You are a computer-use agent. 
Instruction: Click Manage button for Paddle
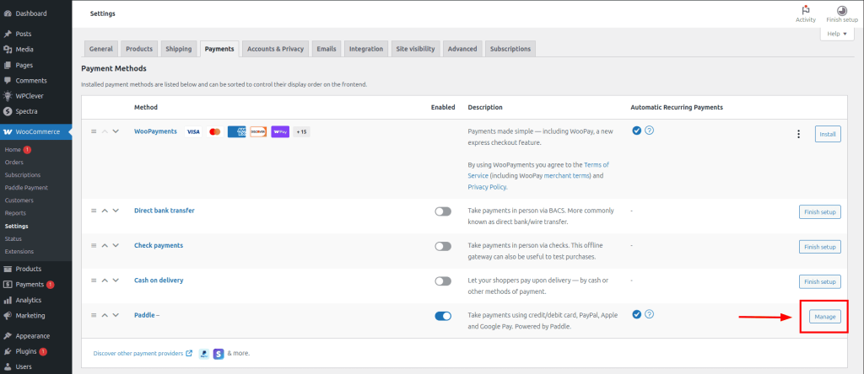[x=825, y=317]
